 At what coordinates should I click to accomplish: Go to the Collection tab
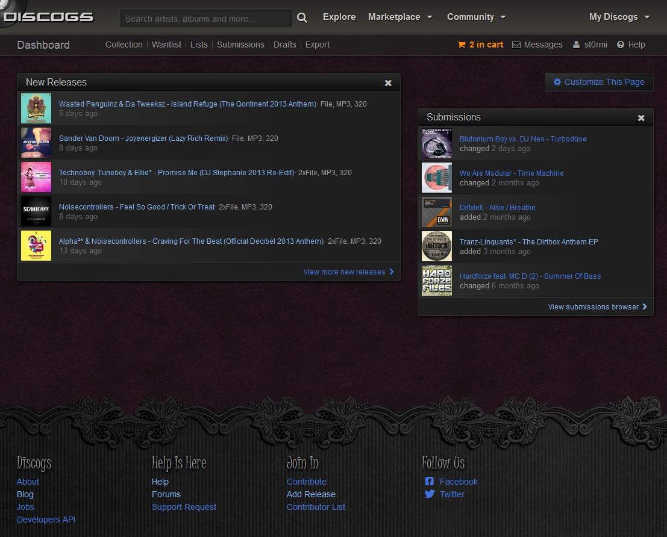point(124,45)
